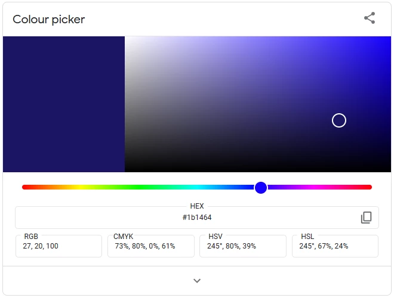The width and height of the screenshot is (394, 298).
Task: Select the CMYK value 73%, 80%, 0%, 61%
Action: click(x=145, y=246)
